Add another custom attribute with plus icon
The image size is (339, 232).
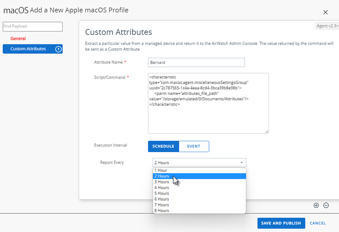pyautogui.click(x=316, y=205)
